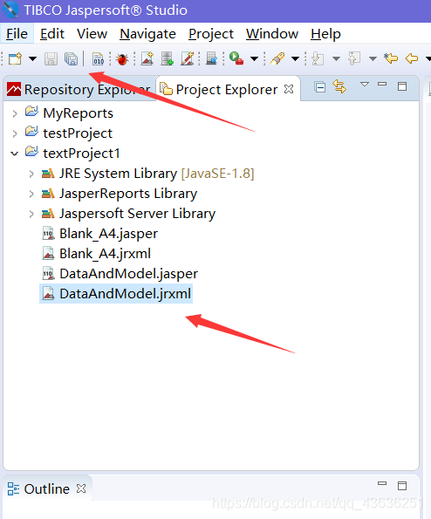431x519 pixels.
Task: Expand Jaspersoft Server Library
Action: click(x=31, y=215)
